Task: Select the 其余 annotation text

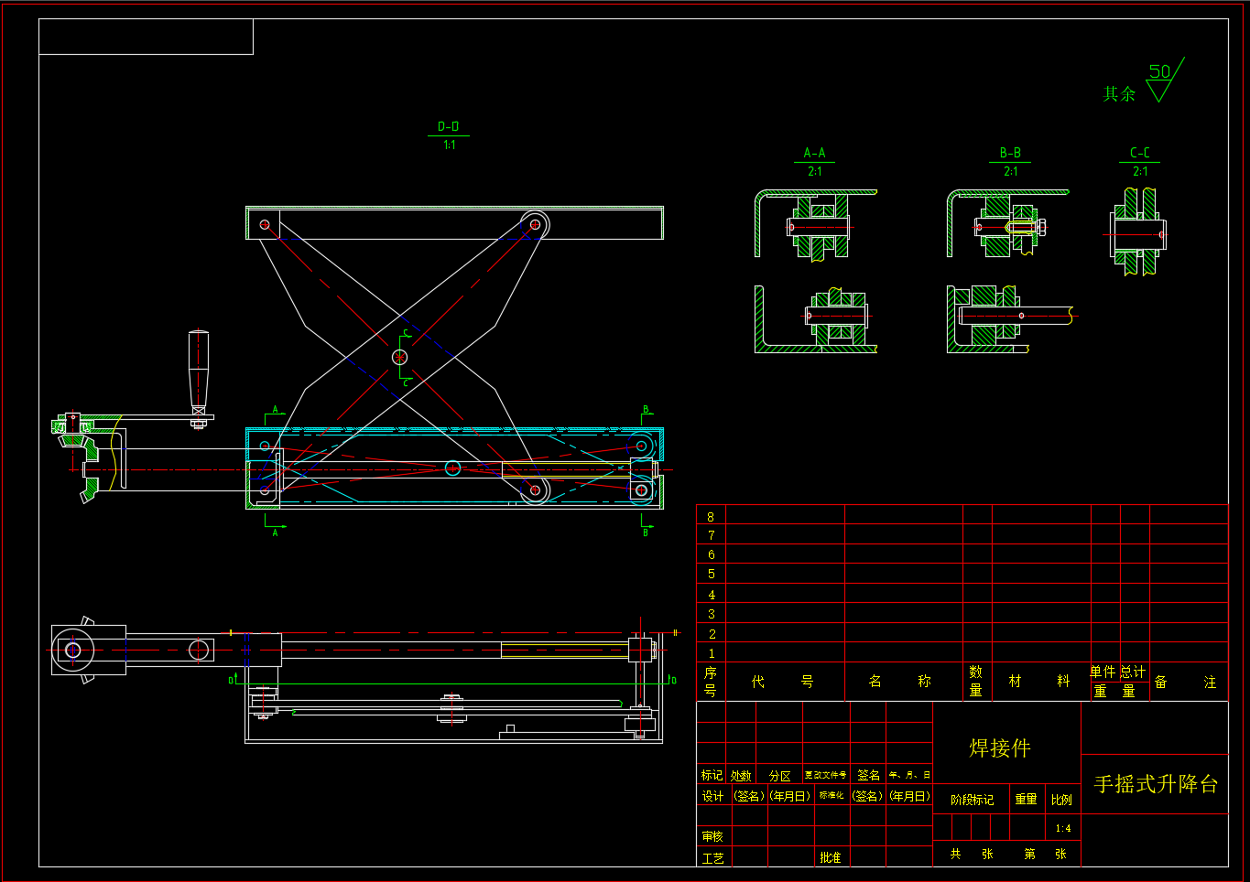Action: pyautogui.click(x=1118, y=94)
